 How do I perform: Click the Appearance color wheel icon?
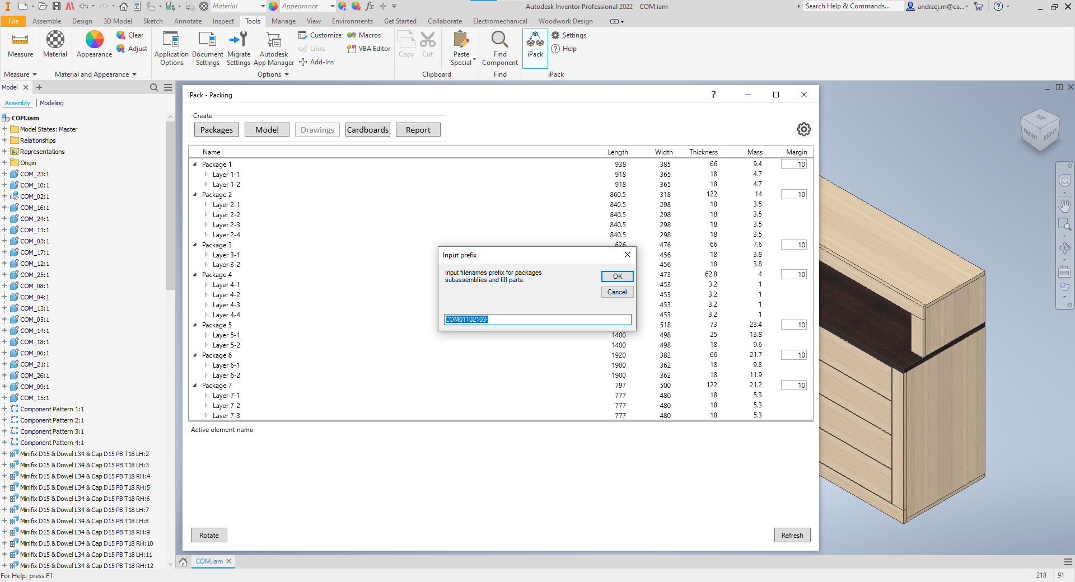pos(94,40)
